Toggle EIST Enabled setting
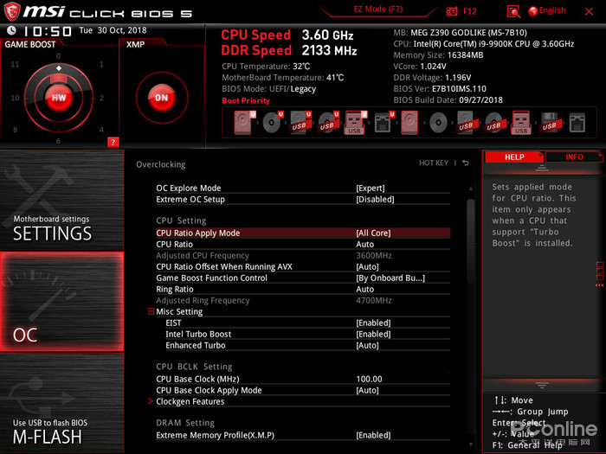Viewport: 606px width, 454px height. point(373,323)
